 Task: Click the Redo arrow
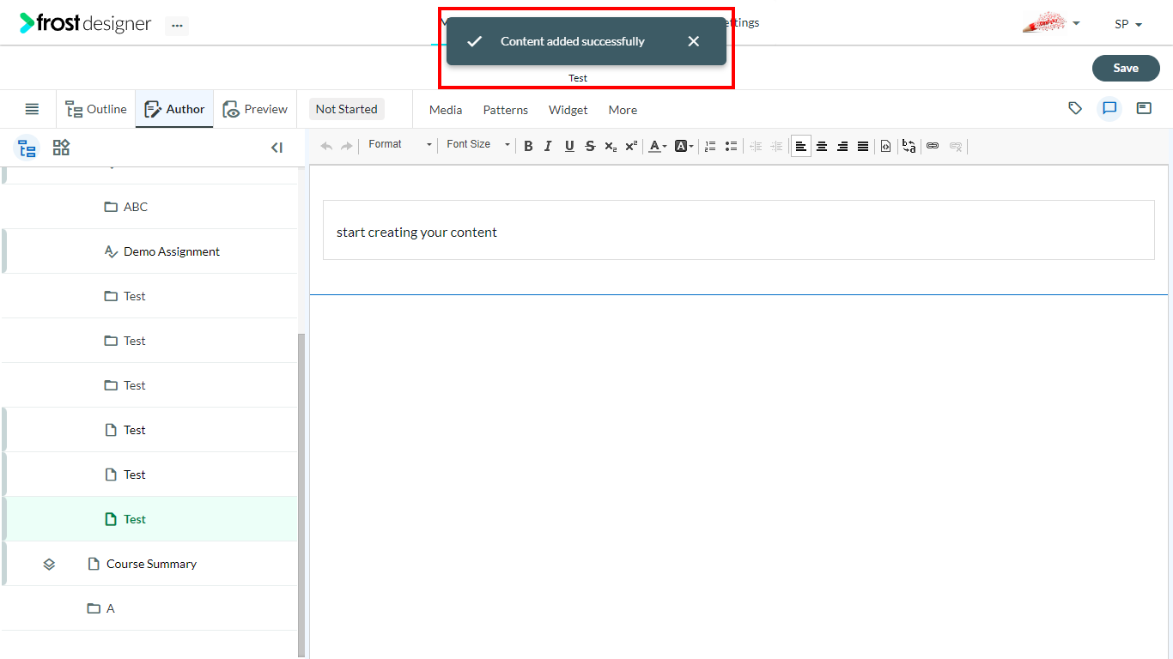pos(347,146)
